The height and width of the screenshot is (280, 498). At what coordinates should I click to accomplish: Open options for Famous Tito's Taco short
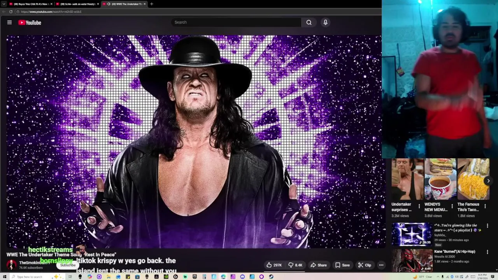(485, 206)
